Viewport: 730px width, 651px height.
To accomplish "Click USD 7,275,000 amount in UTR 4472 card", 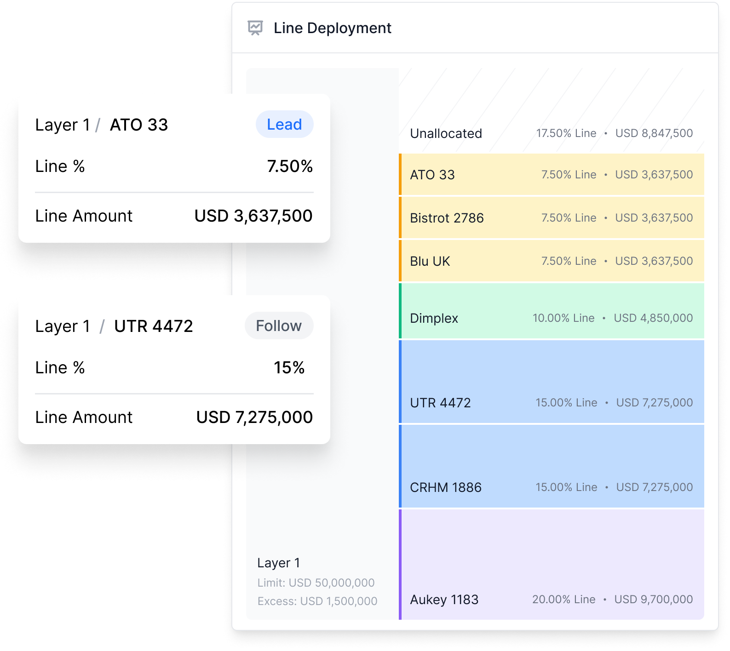I will pos(254,417).
